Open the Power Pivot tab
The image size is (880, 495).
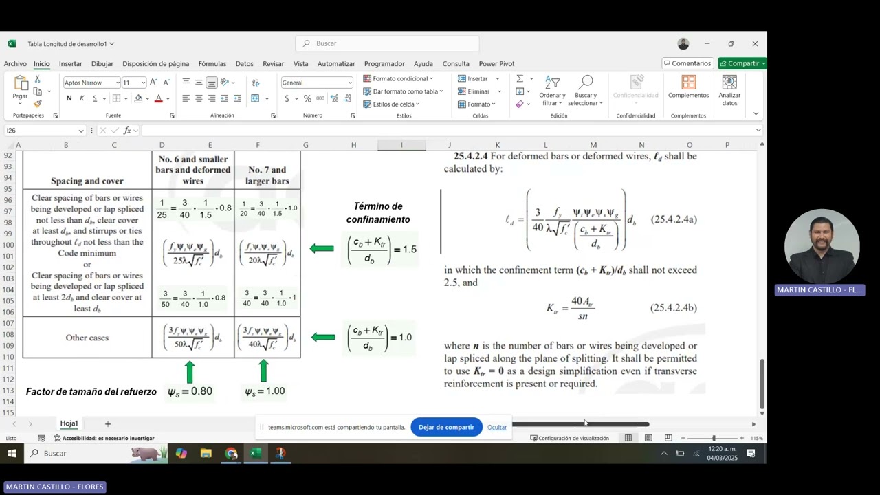click(x=496, y=63)
